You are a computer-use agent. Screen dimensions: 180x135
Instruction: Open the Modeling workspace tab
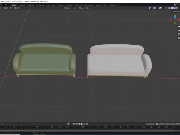tap(22, 5)
